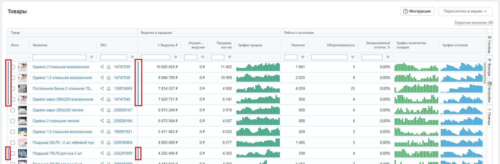Open the Фильтры side panel tab
This screenshot has width=500, height=164.
489,68
